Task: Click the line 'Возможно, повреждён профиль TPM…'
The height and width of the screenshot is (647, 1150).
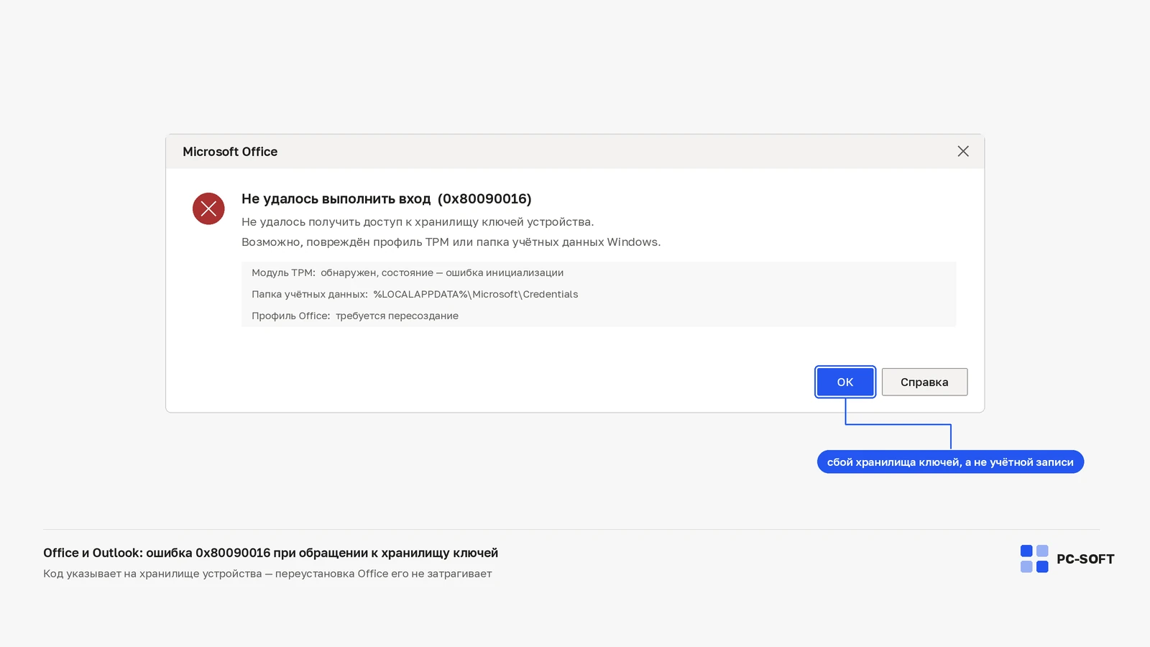Action: 451,242
